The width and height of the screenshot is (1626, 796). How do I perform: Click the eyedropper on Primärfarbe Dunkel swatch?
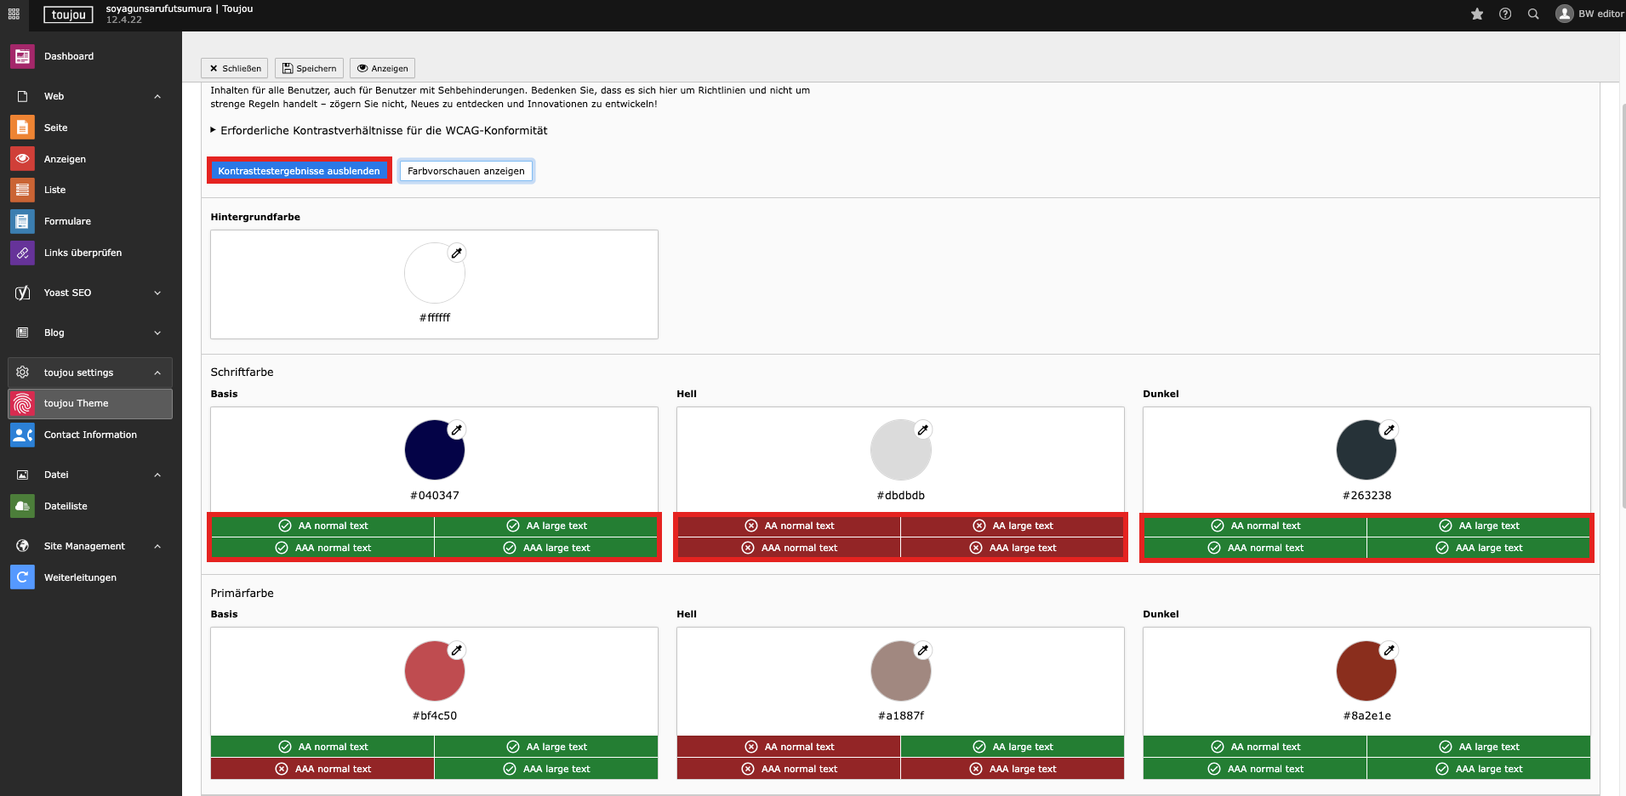[x=1389, y=651]
